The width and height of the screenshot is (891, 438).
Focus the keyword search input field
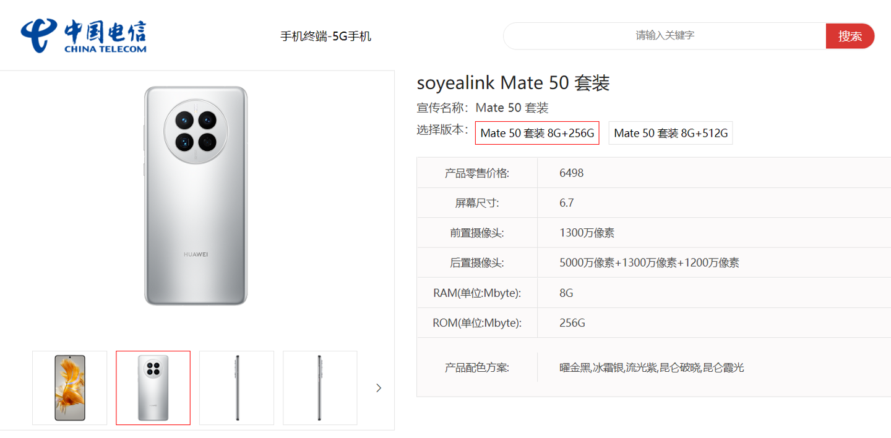665,36
